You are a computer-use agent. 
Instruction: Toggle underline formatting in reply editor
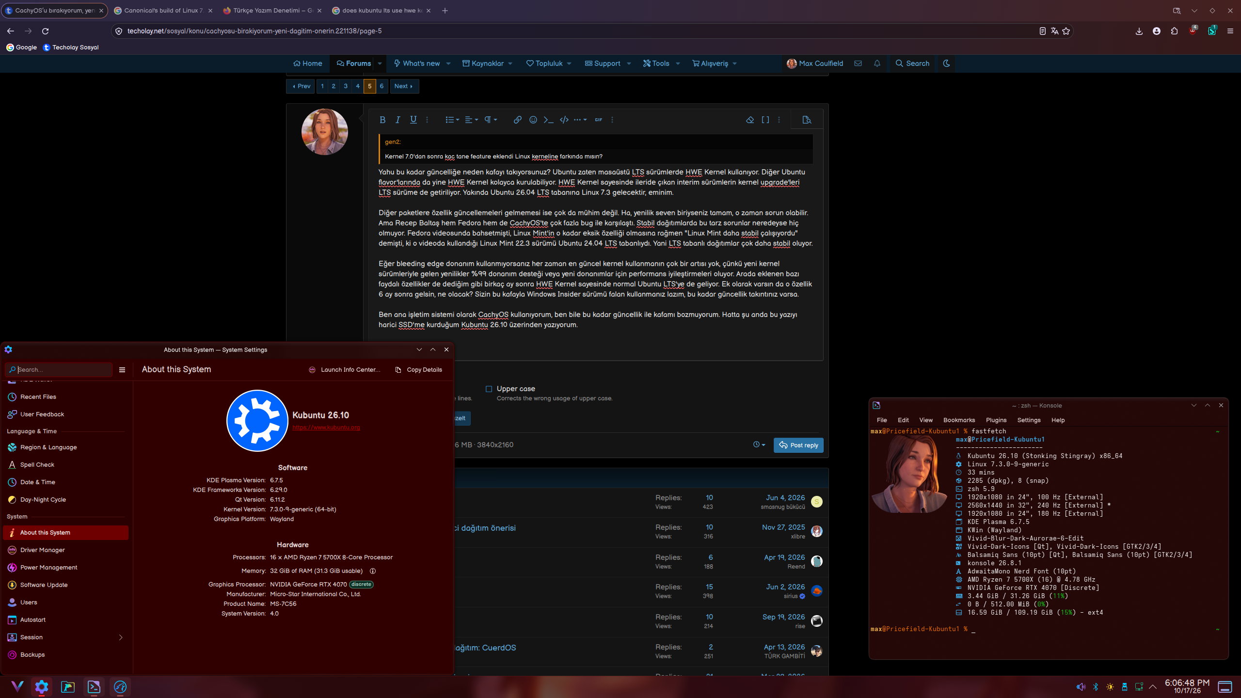pos(413,120)
